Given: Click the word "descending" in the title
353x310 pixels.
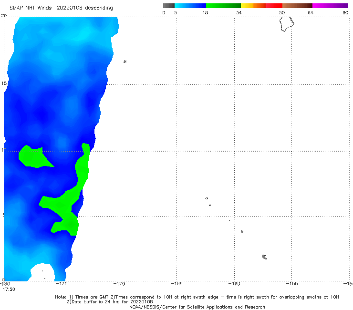Looking at the screenshot, I should 99,8.
